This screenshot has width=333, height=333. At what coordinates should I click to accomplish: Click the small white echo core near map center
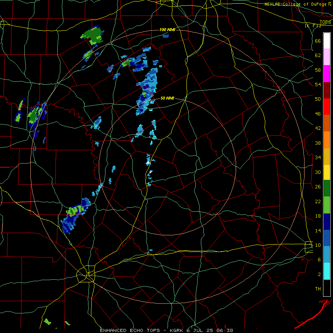(x=148, y=163)
